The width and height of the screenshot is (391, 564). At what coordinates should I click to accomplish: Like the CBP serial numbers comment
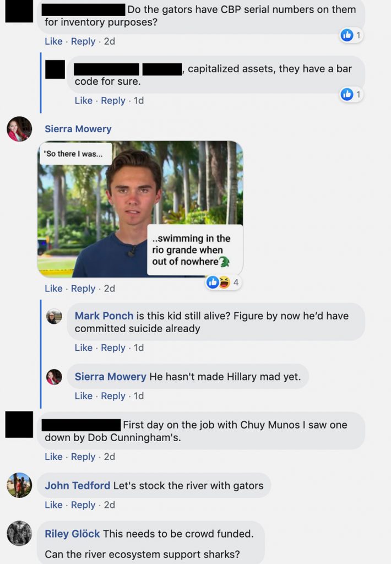[53, 41]
